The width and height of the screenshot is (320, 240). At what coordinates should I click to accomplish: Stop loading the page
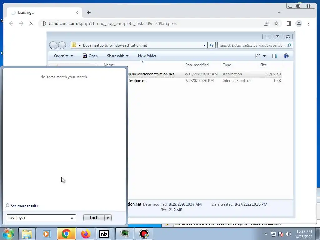coord(31,23)
